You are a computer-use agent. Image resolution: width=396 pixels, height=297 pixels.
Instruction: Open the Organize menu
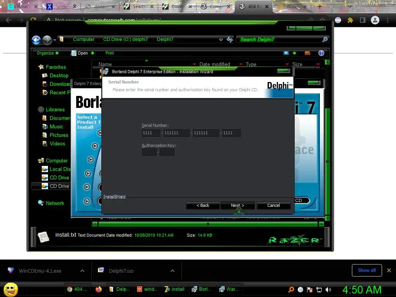click(47, 53)
